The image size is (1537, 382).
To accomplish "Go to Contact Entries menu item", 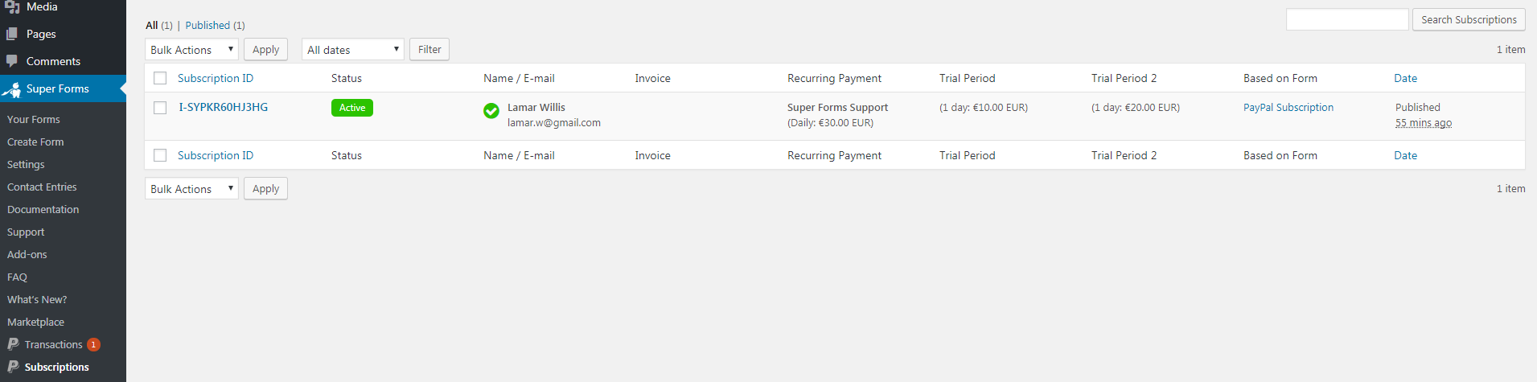I will coord(42,187).
